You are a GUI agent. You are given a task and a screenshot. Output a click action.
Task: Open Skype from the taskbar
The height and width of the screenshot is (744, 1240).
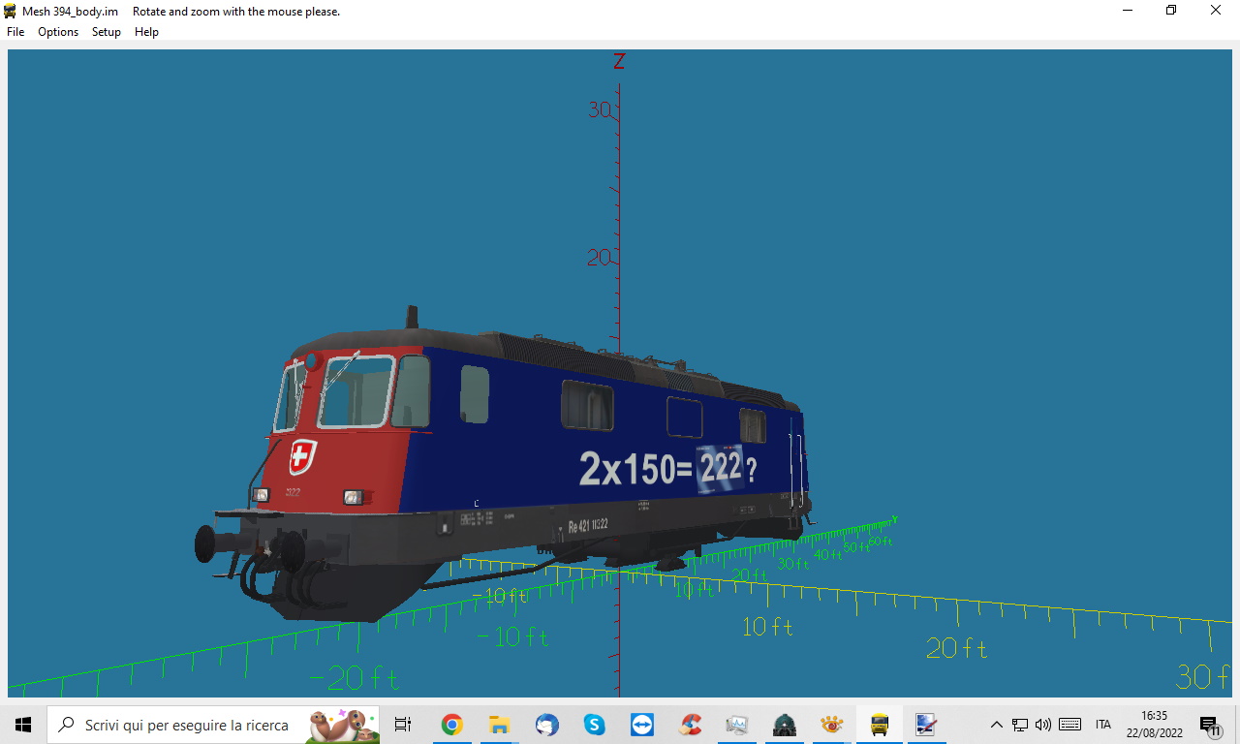click(594, 725)
